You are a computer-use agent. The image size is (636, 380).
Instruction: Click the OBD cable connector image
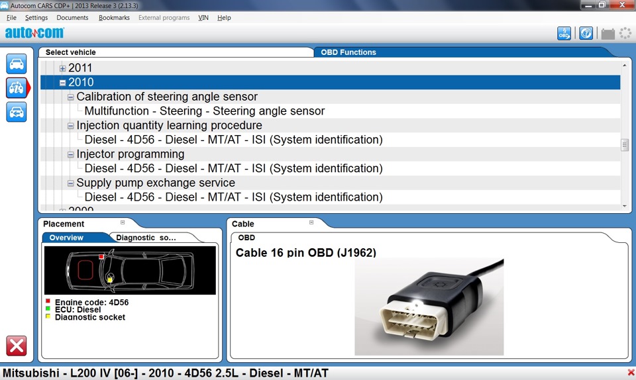429,307
